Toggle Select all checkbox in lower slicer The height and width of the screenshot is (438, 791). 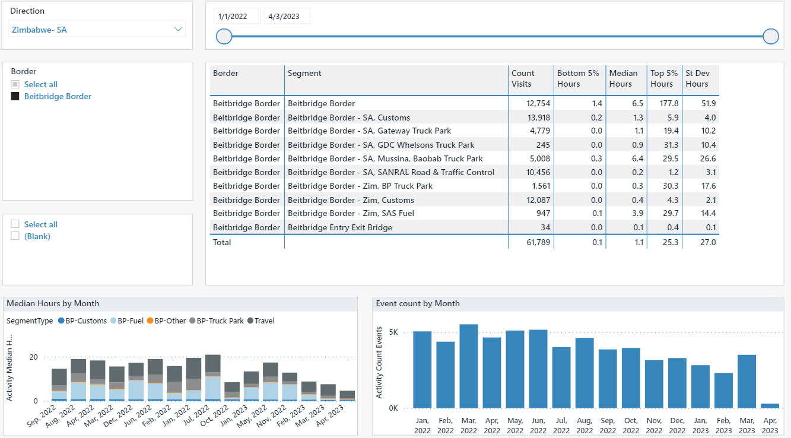(15, 224)
